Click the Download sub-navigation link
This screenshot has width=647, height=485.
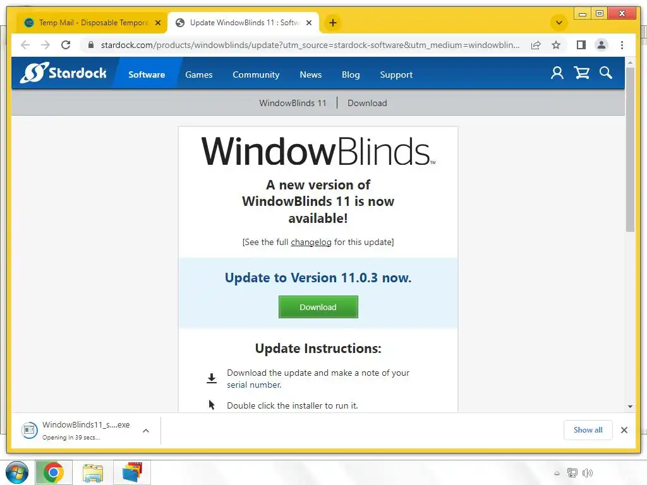pyautogui.click(x=367, y=103)
